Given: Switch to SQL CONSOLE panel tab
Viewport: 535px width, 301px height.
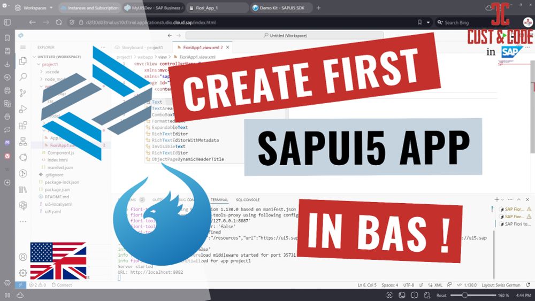Looking at the screenshot, I should (248, 200).
